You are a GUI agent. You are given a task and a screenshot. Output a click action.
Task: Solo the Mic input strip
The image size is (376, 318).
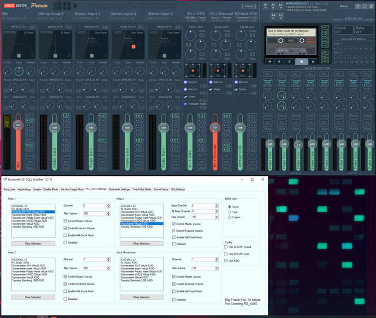[x=30, y=162]
